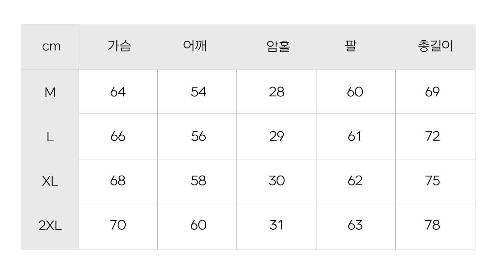The image size is (496, 273).
Task: Click the M armhole value 28
Action: pos(277,92)
